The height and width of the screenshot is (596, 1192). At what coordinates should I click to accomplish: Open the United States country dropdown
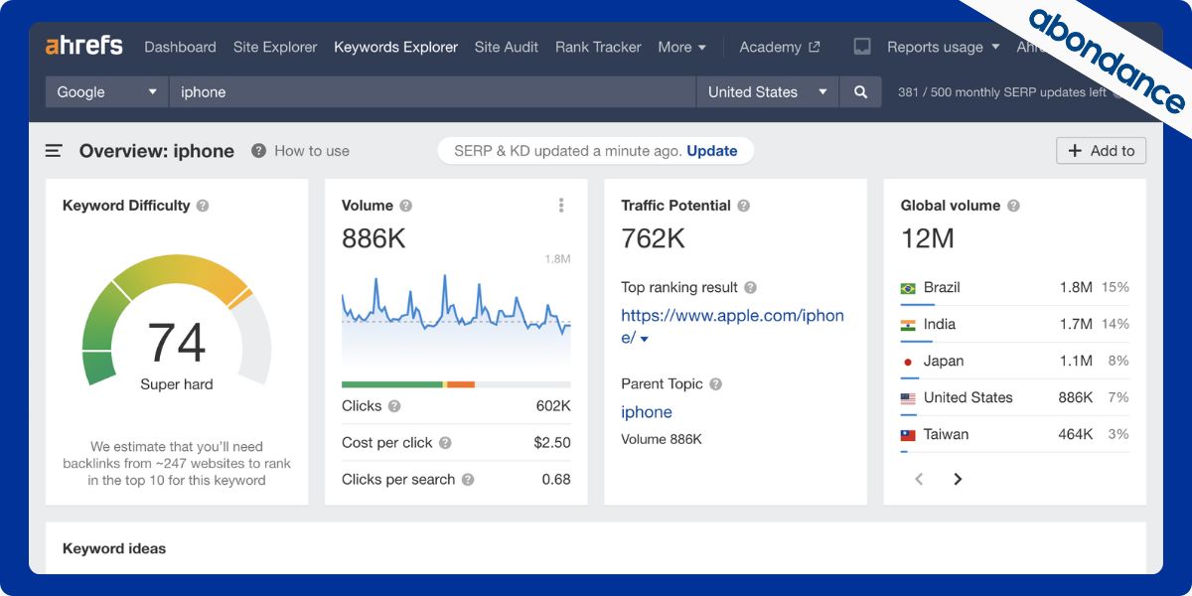click(767, 91)
